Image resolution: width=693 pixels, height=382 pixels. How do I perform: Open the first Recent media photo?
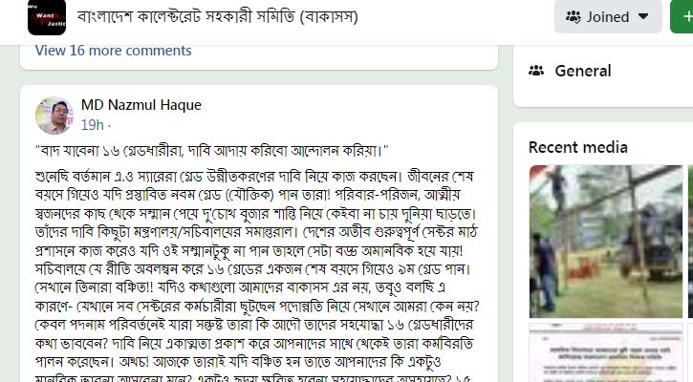[x=606, y=241]
